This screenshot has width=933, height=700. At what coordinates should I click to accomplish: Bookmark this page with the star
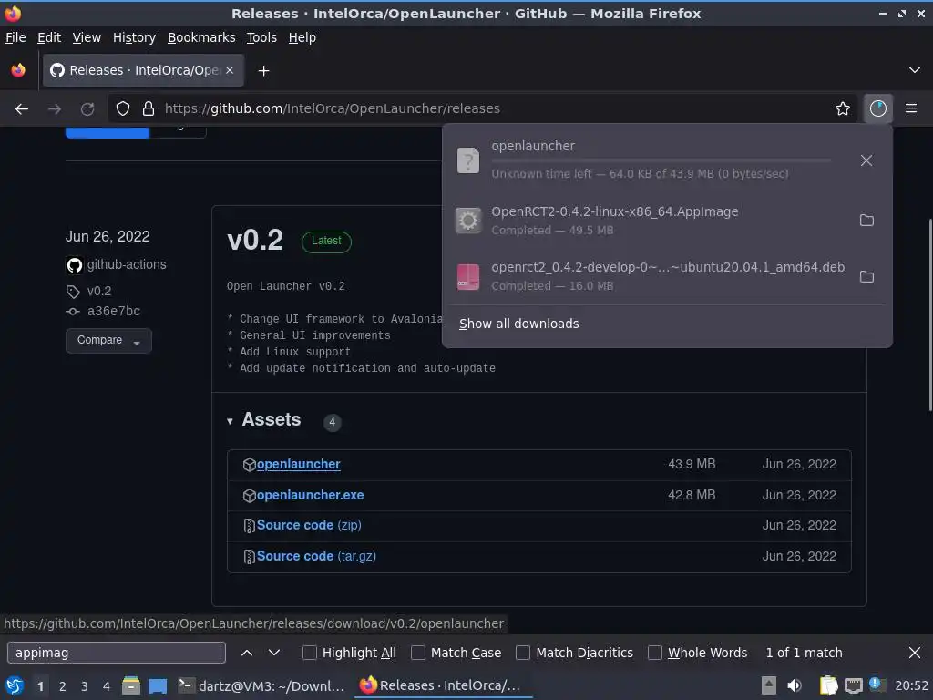(x=843, y=108)
